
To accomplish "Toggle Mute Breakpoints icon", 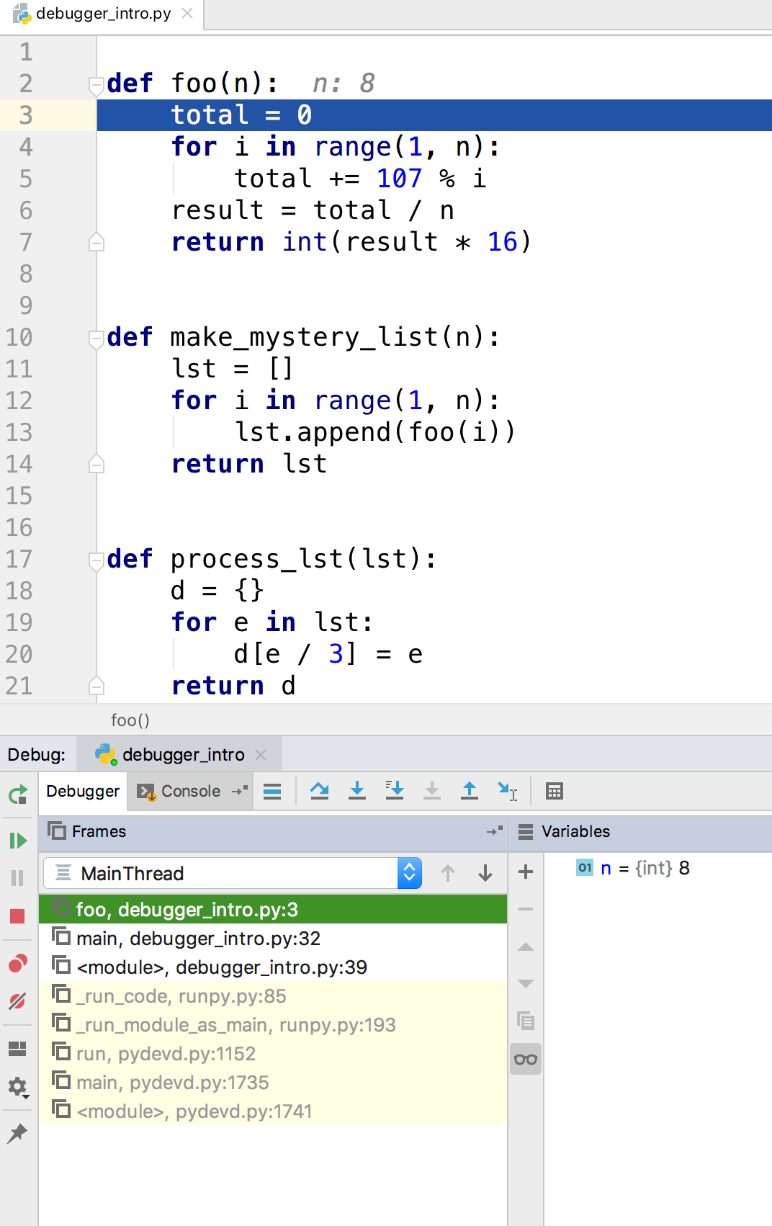I will [x=18, y=1001].
